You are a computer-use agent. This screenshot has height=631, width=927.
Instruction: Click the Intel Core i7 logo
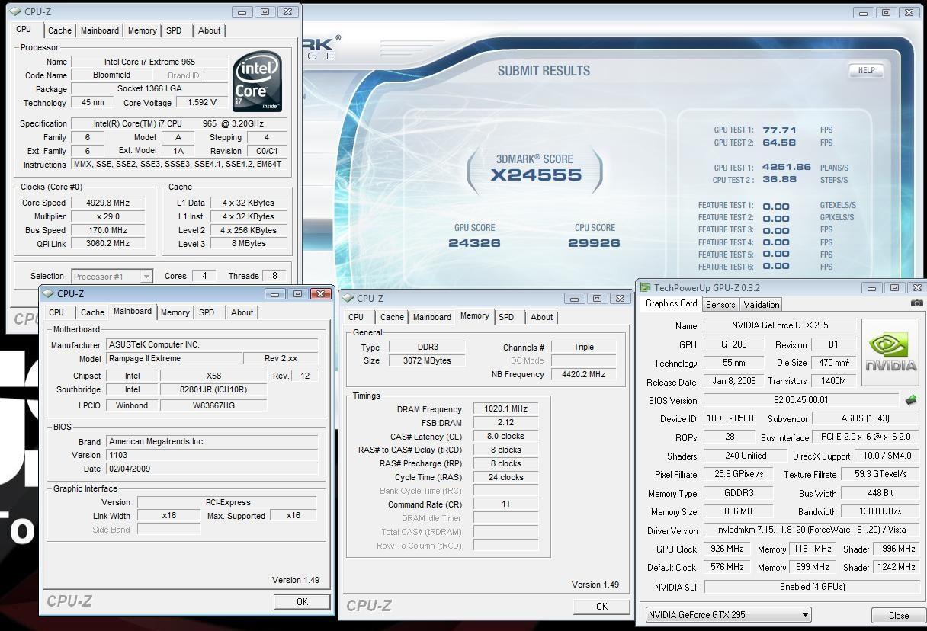click(258, 82)
